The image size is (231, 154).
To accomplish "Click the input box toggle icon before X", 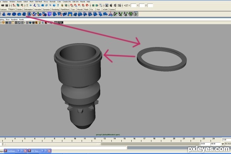I will coord(126,5).
